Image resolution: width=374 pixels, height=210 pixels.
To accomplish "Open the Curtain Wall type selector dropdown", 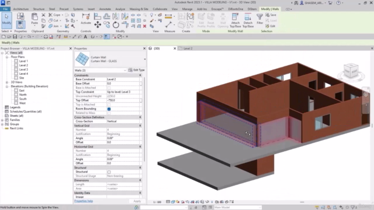I will (x=145, y=60).
